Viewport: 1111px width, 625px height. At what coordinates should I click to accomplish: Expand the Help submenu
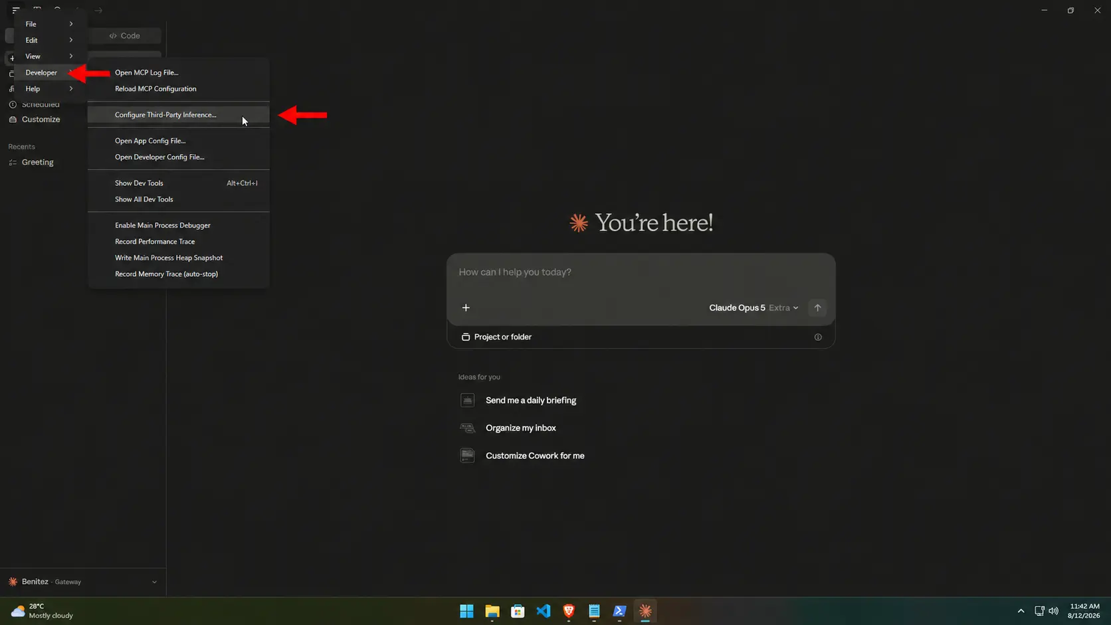(50, 88)
